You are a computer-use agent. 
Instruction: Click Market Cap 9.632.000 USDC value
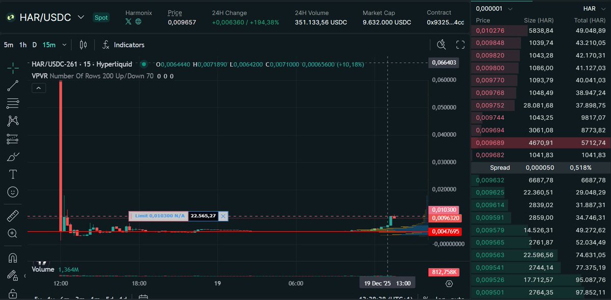coord(387,22)
